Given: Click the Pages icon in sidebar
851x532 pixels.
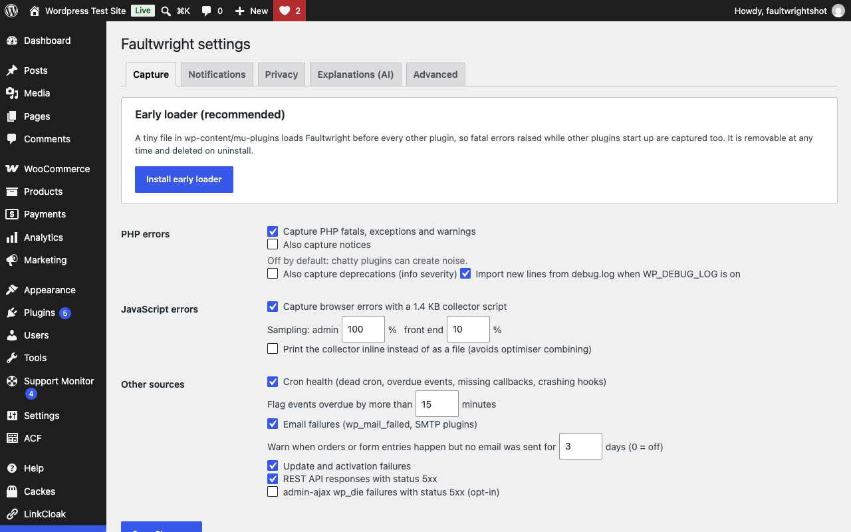Looking at the screenshot, I should point(12,116).
